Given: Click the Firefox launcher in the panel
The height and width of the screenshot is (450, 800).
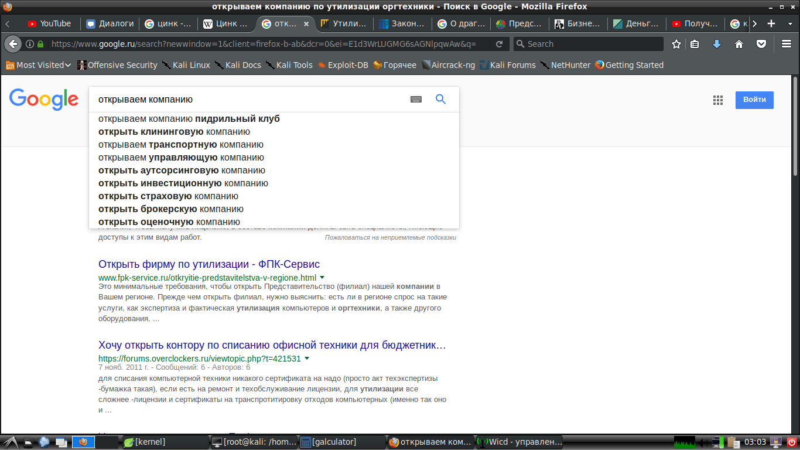Looking at the screenshot, I should click(83, 442).
